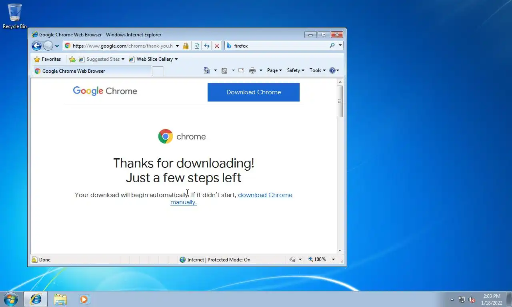
Task: Click the security lock icon in address bar
Action: pyautogui.click(x=186, y=46)
